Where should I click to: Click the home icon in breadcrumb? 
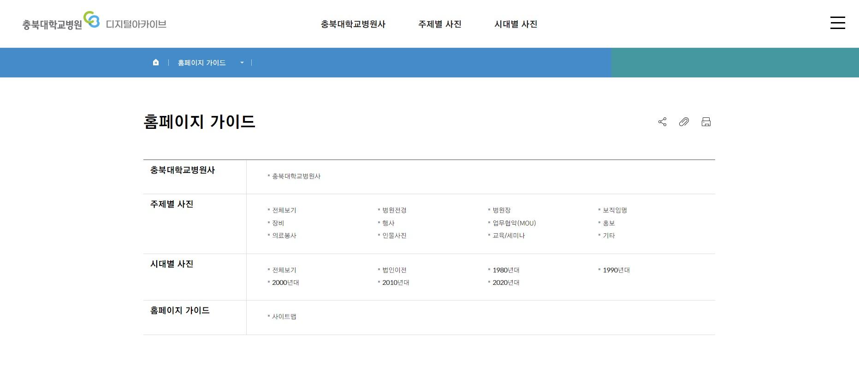click(156, 63)
